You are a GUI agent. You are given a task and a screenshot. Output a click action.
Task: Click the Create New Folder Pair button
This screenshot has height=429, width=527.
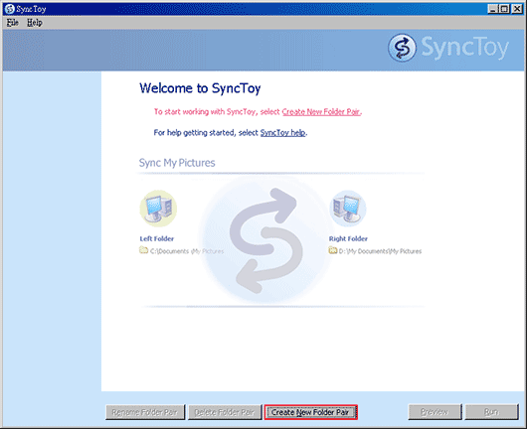(310, 412)
